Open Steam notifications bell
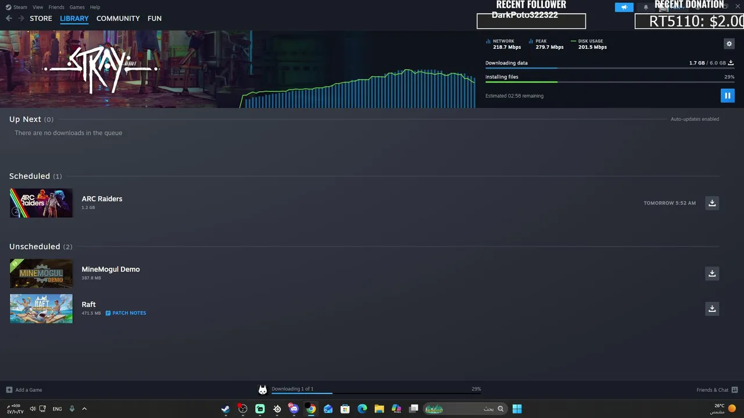 646,8
